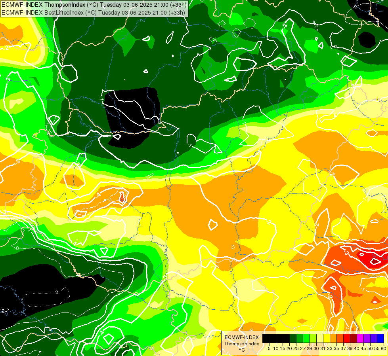Click the legend tick value 15

point(283,348)
